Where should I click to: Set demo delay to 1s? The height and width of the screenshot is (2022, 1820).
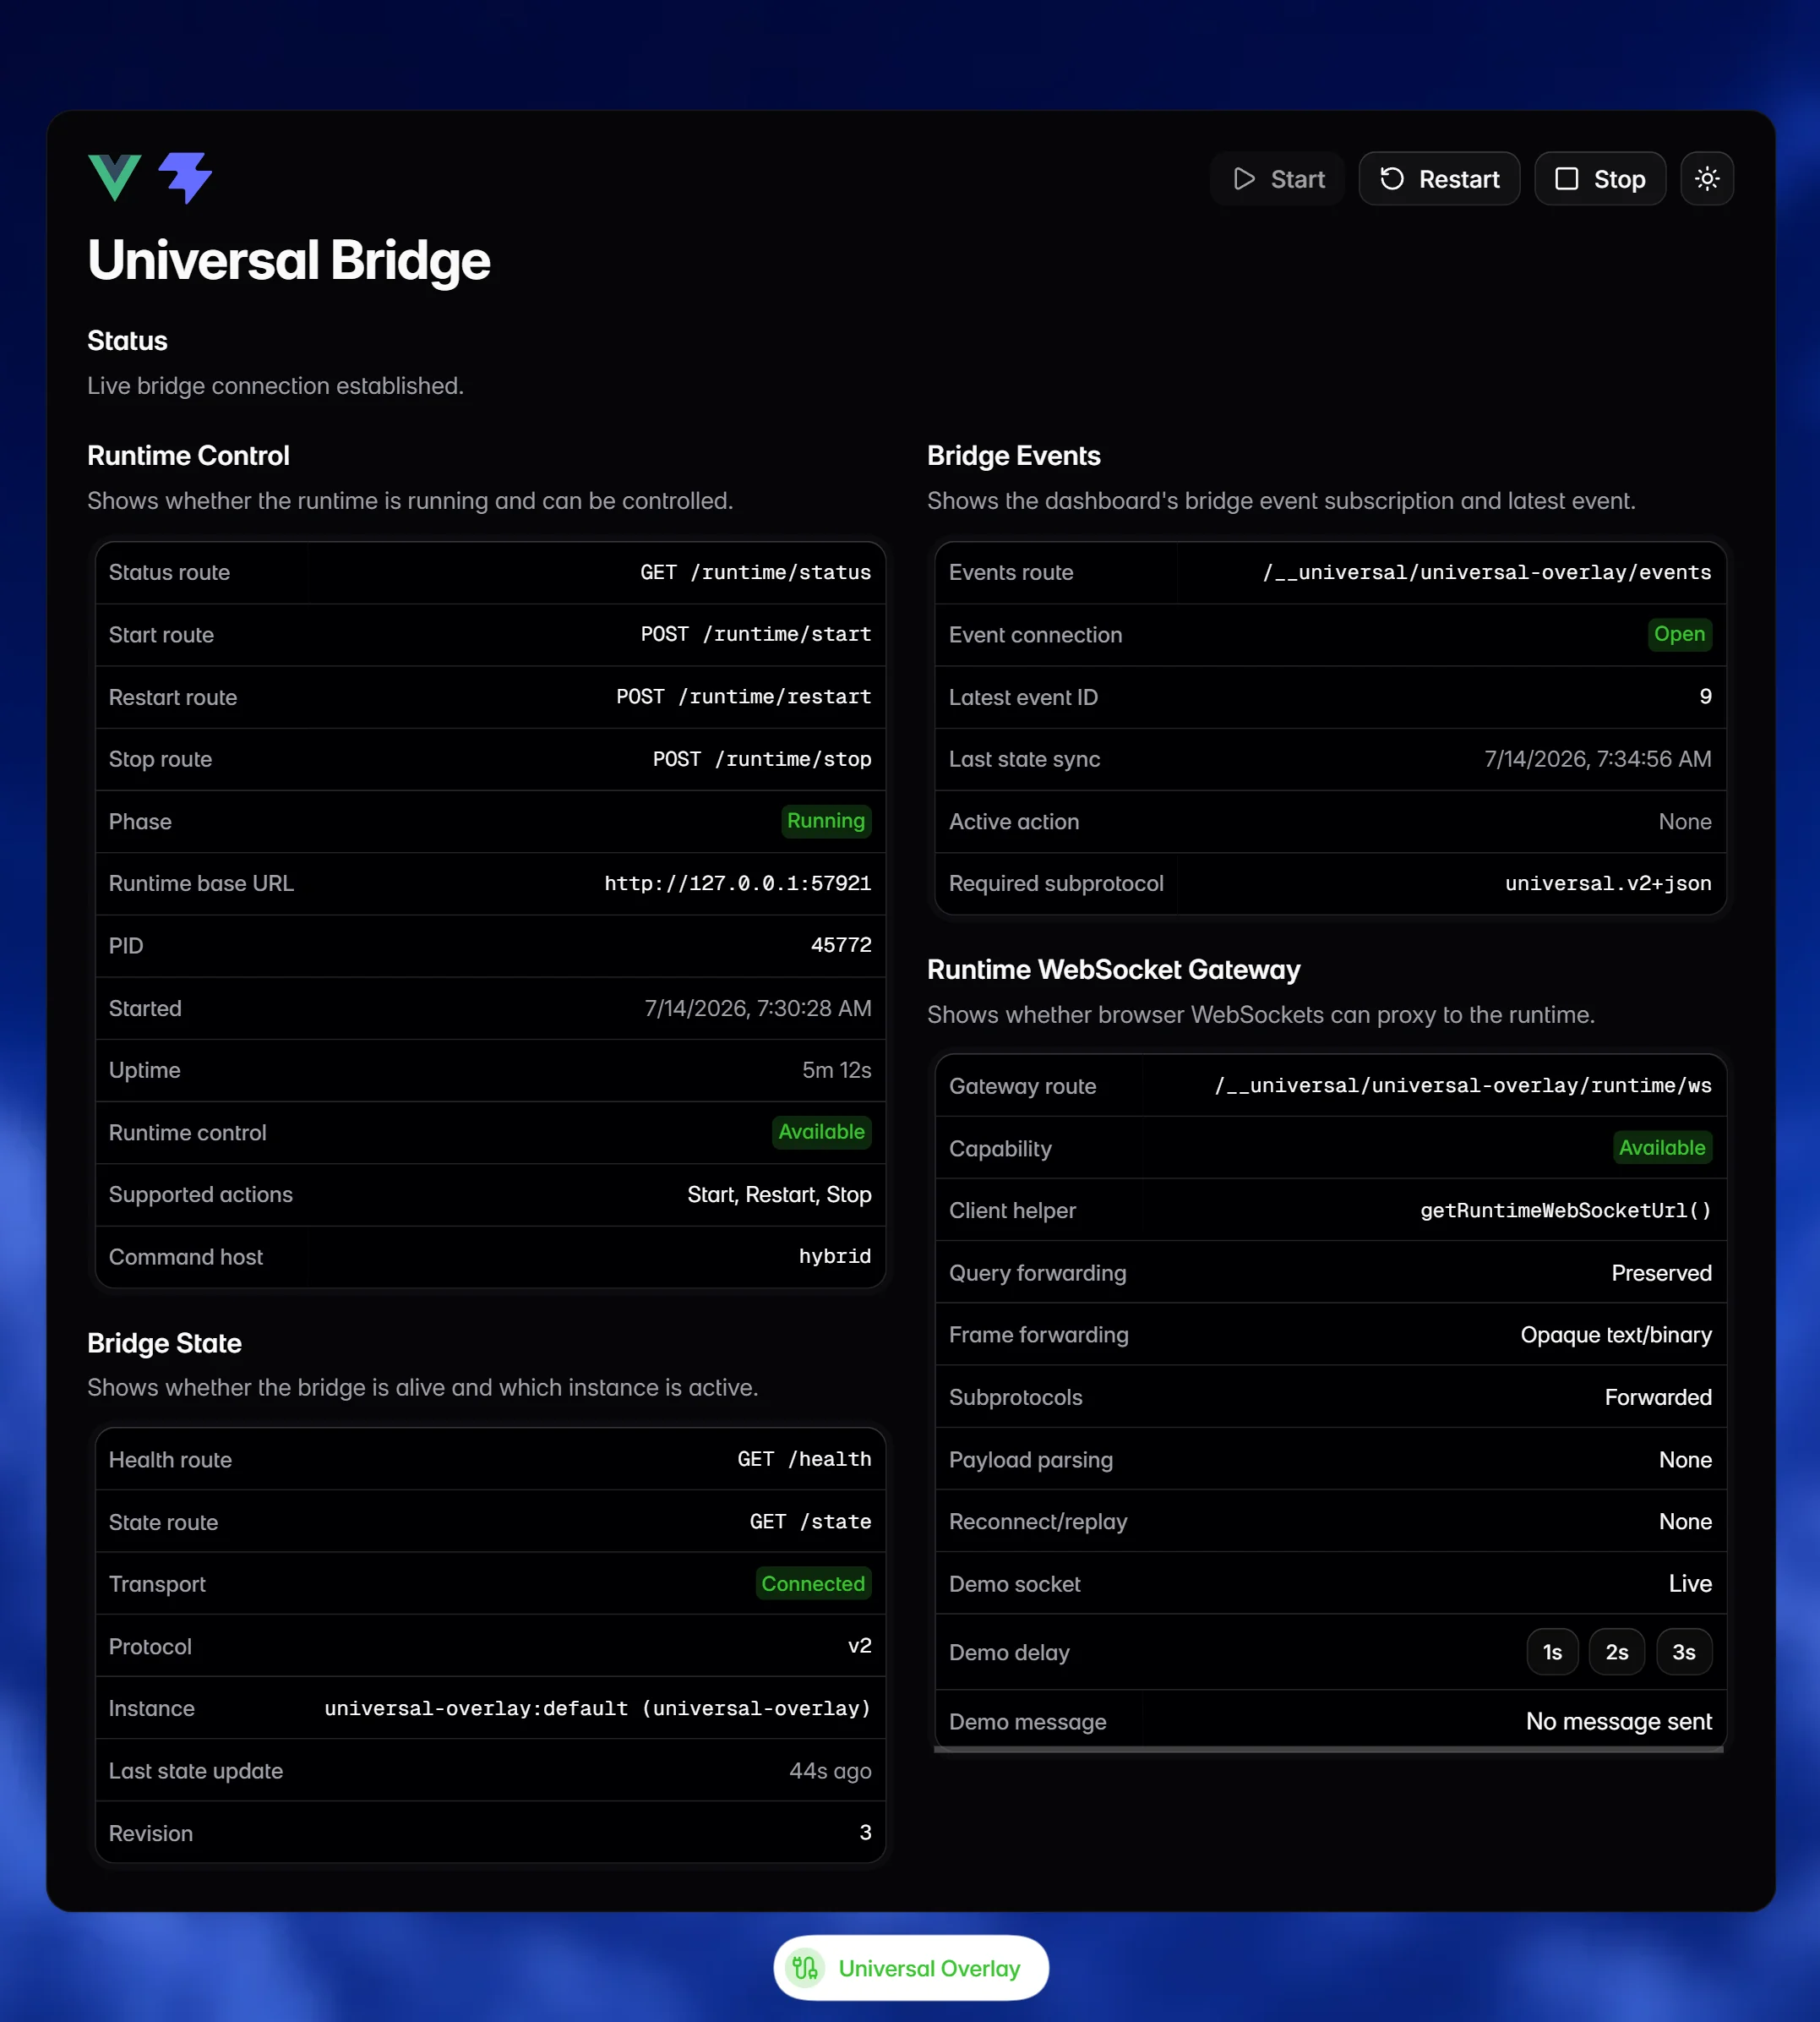pos(1552,1652)
